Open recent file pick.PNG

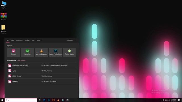(42, 81)
